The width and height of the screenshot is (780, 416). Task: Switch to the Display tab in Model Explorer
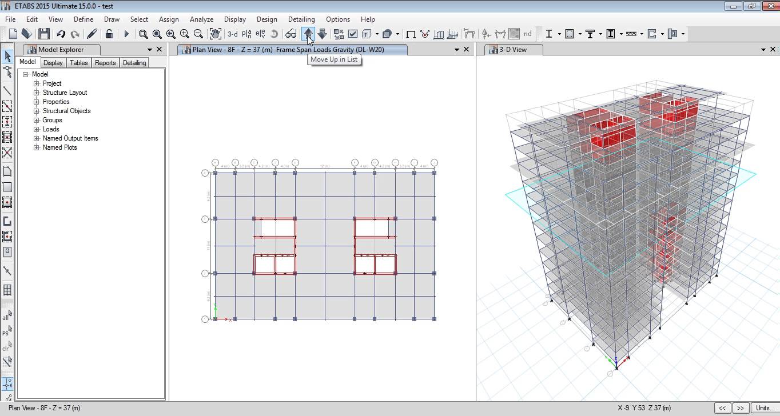click(x=53, y=63)
